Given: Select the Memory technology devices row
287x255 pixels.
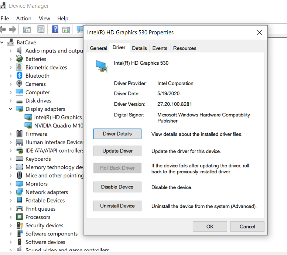Looking at the screenshot, I should click(x=50, y=167).
